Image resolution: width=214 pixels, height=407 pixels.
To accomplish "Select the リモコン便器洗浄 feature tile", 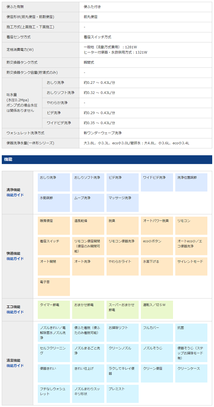I will tap(122, 246).
